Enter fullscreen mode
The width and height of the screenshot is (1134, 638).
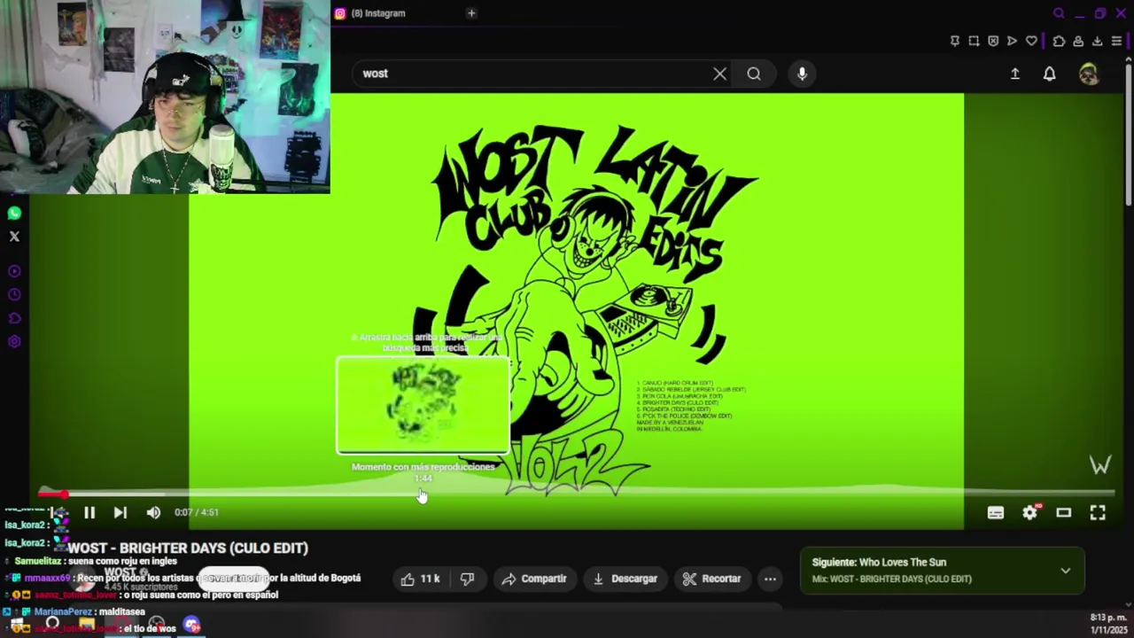(x=1098, y=512)
